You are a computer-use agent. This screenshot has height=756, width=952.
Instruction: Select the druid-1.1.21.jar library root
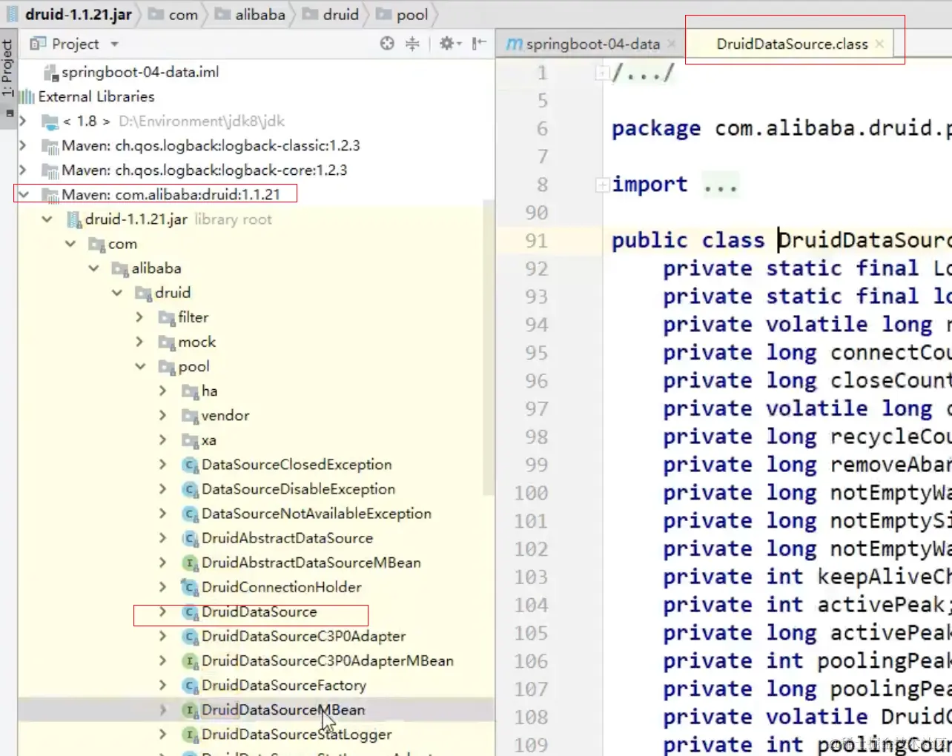(136, 219)
